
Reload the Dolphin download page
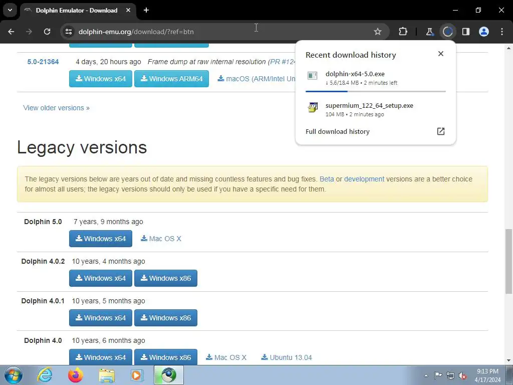tap(47, 32)
